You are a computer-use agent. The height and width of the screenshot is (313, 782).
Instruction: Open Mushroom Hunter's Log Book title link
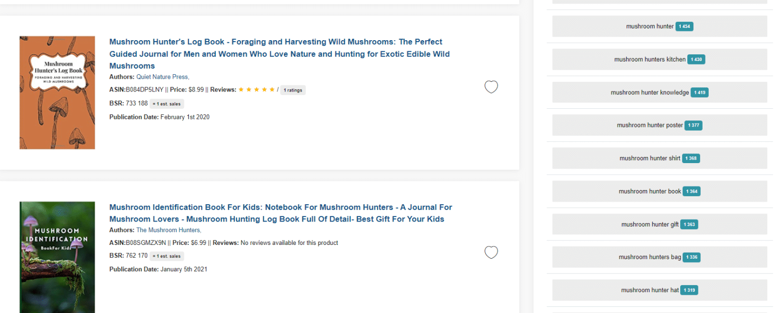click(279, 54)
